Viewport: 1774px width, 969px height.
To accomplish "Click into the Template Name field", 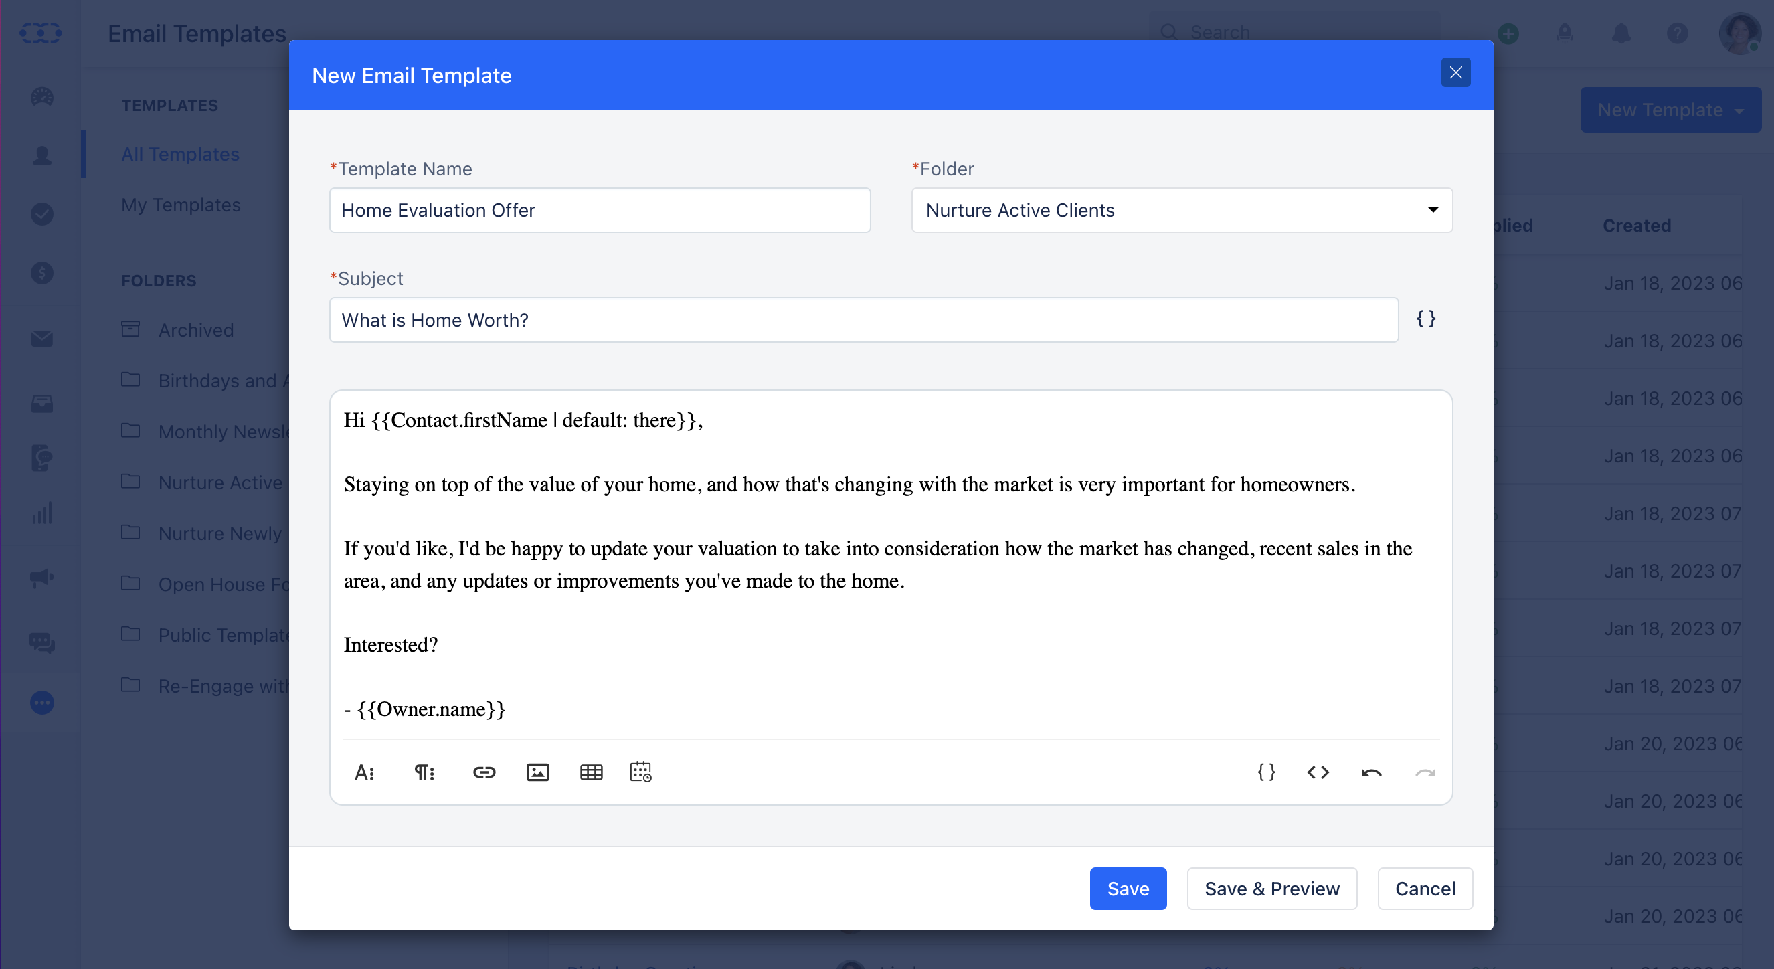I will click(x=599, y=210).
